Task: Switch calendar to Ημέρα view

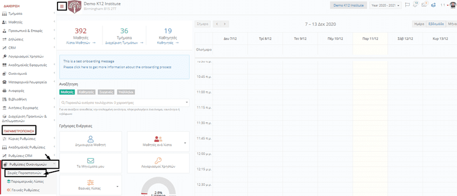Action: click(x=419, y=24)
